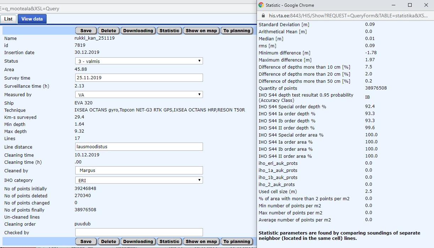
Task: Switch to the List tab
Action: (x=9, y=19)
